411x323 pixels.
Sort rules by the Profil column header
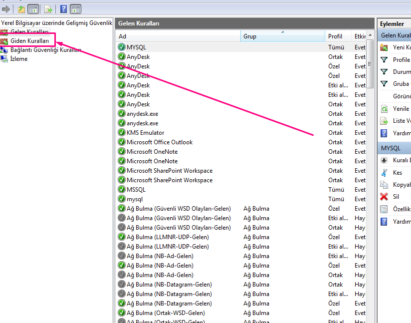click(338, 36)
